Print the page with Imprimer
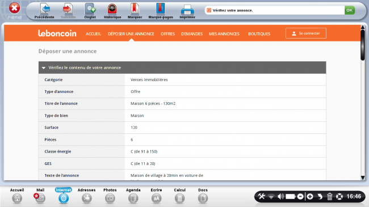This screenshot has width=369, height=207. [187, 11]
